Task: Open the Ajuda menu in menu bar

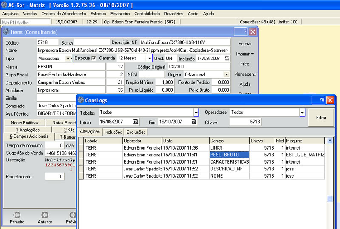Action: [x=209, y=14]
